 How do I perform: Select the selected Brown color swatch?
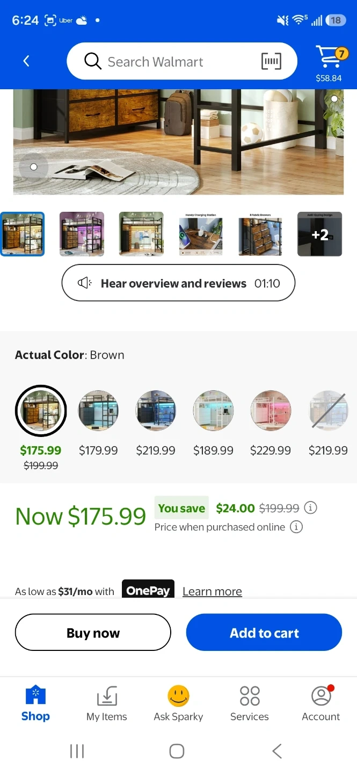pyautogui.click(x=41, y=411)
